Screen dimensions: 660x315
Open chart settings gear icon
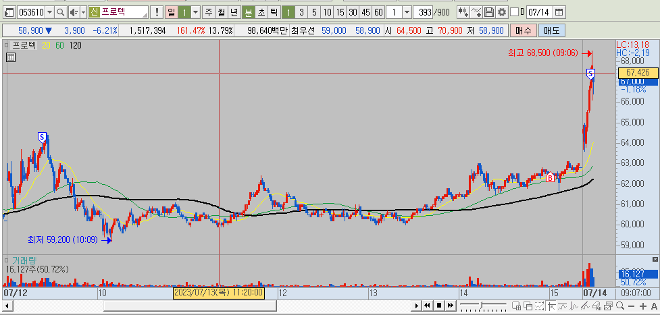[x=502, y=12]
